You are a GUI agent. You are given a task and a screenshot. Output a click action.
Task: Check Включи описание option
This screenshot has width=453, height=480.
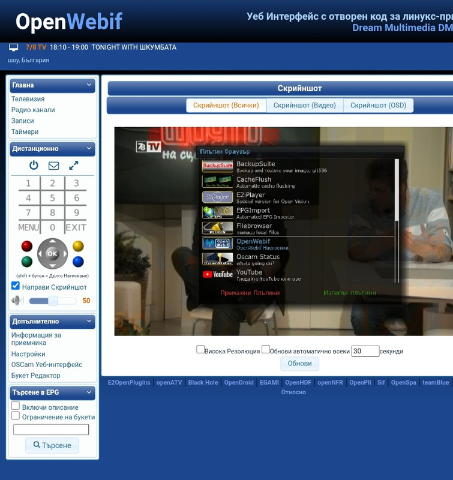(x=16, y=406)
